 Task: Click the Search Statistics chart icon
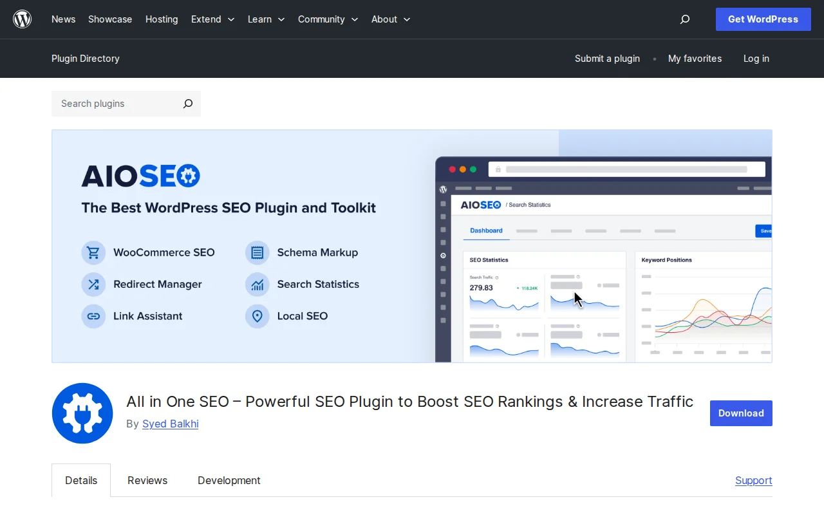(257, 284)
